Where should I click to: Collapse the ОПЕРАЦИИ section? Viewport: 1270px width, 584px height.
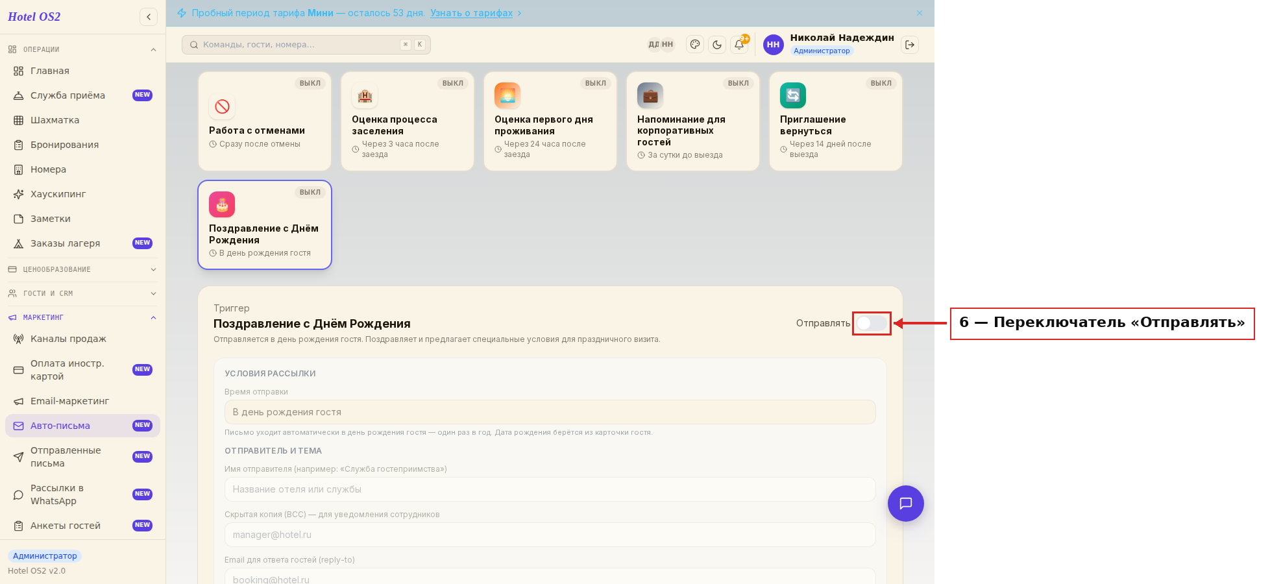[82, 49]
